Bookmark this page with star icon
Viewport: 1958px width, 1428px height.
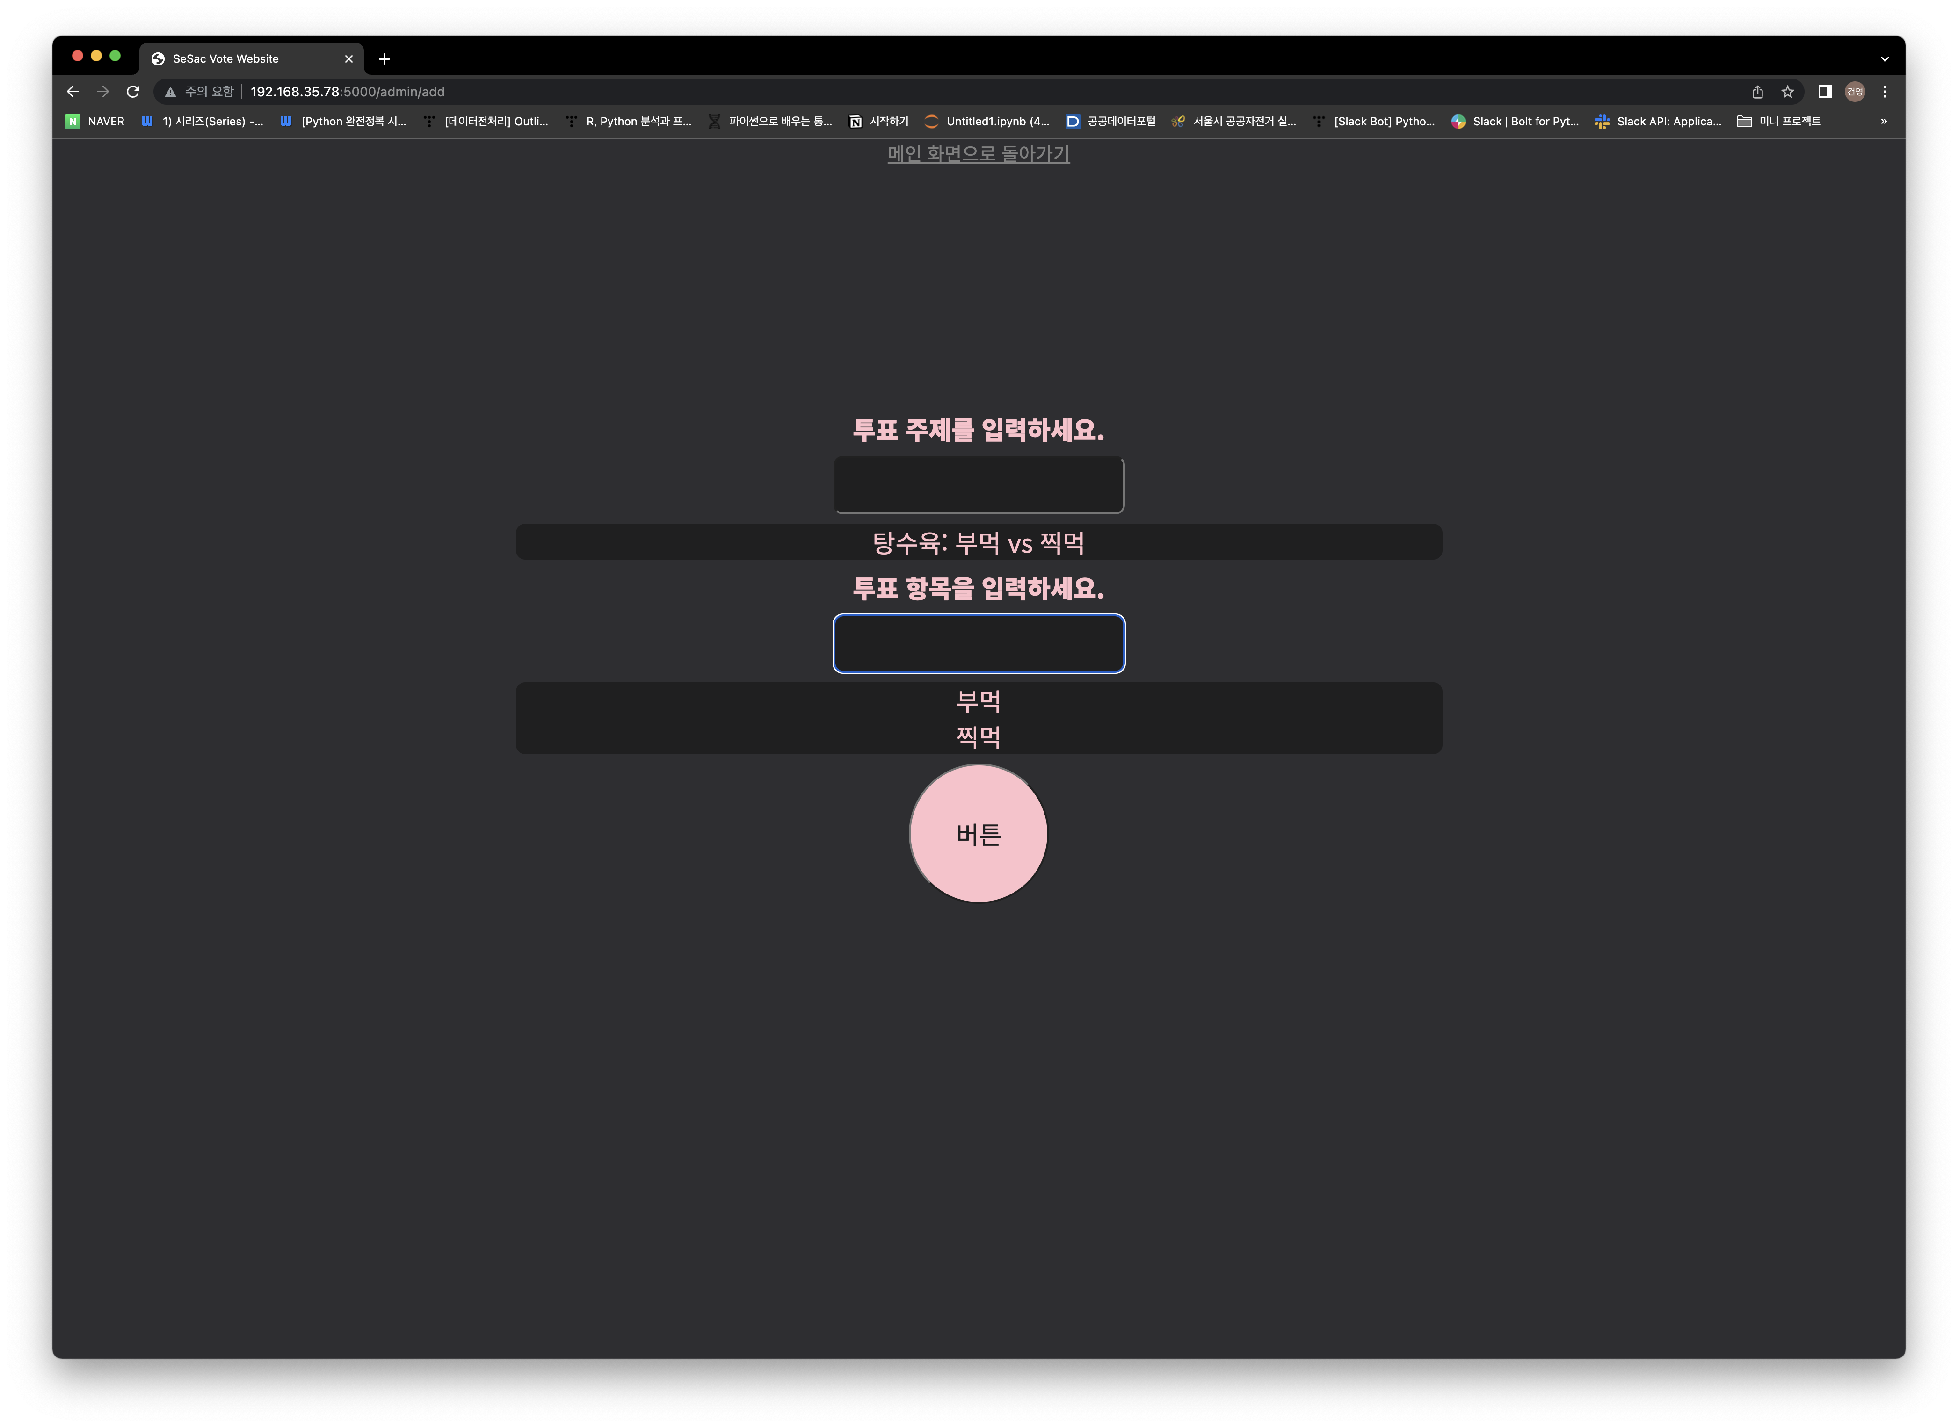pyautogui.click(x=1788, y=92)
